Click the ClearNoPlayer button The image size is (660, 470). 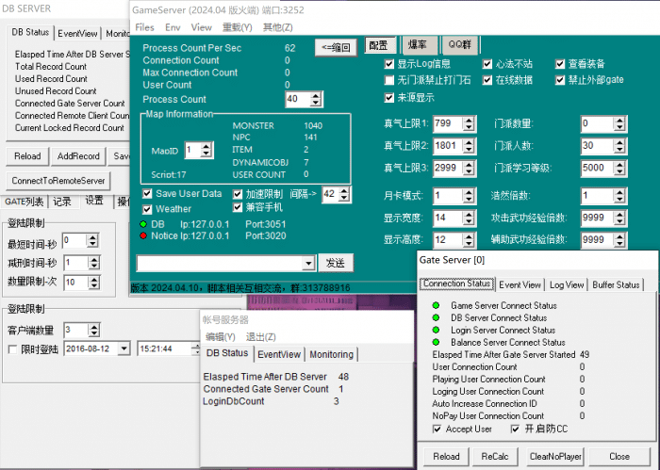tap(554, 457)
